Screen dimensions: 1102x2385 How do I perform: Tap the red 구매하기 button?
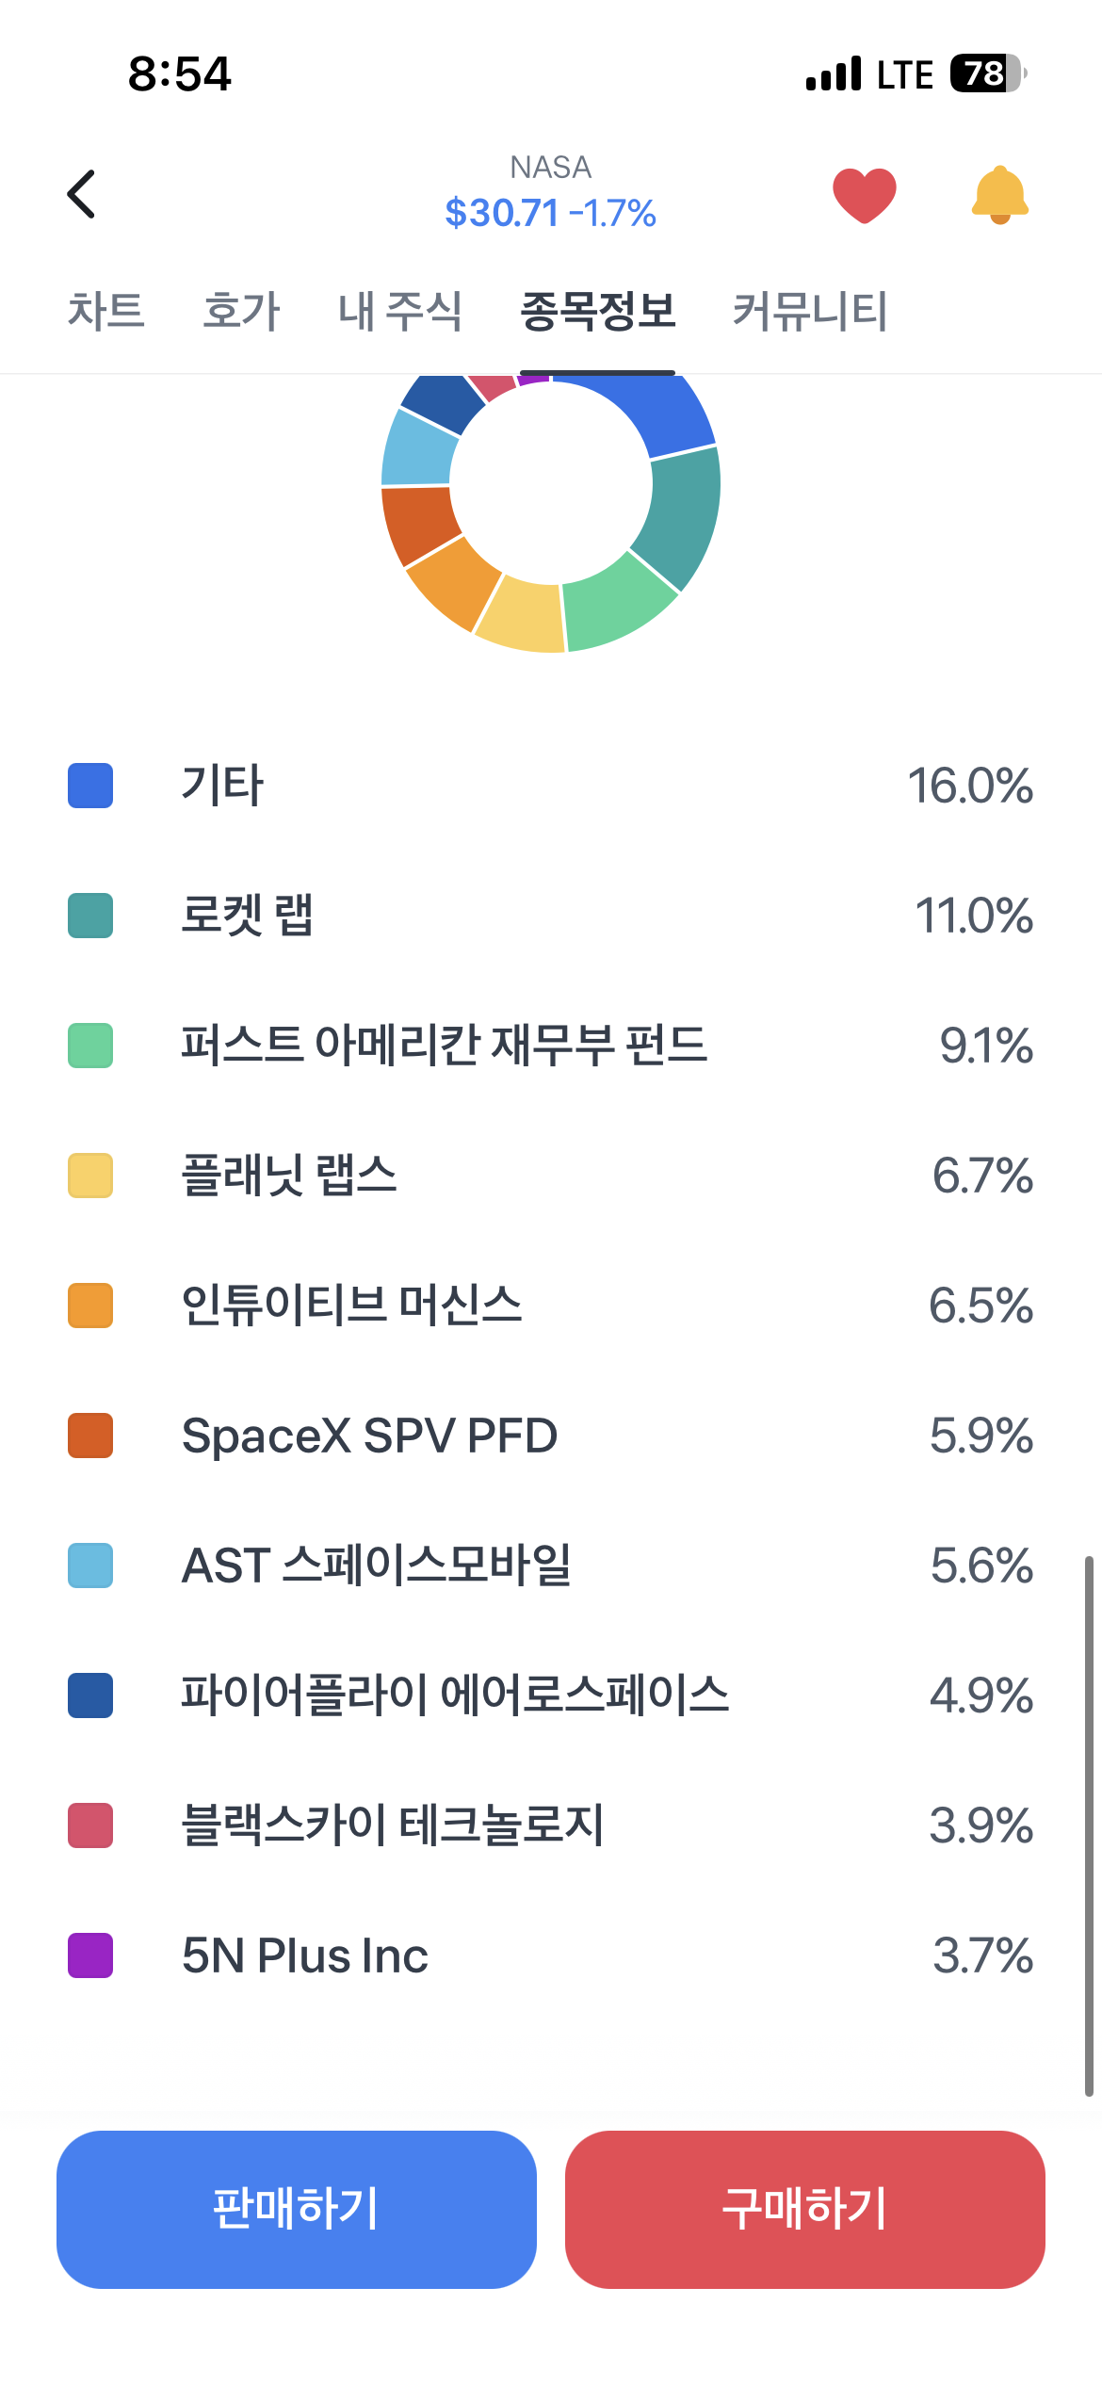(x=805, y=2209)
